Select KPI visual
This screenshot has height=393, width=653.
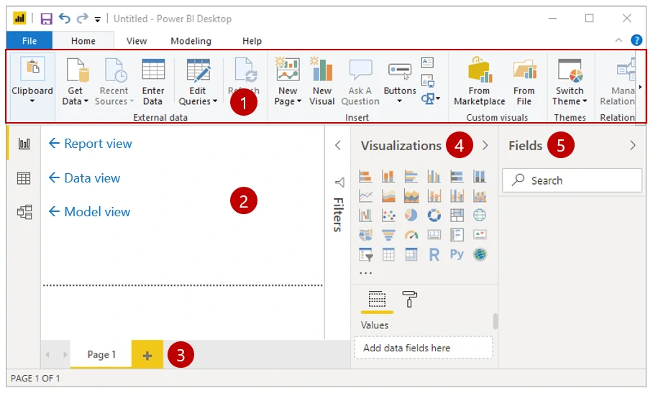click(480, 235)
